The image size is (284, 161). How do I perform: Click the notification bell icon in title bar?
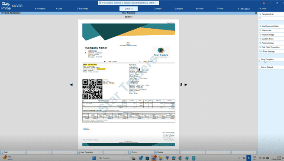tap(264, 3)
